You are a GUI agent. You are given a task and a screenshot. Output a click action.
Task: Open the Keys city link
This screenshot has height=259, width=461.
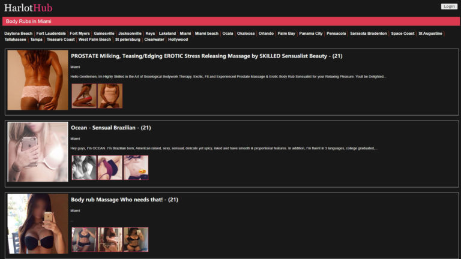click(150, 34)
